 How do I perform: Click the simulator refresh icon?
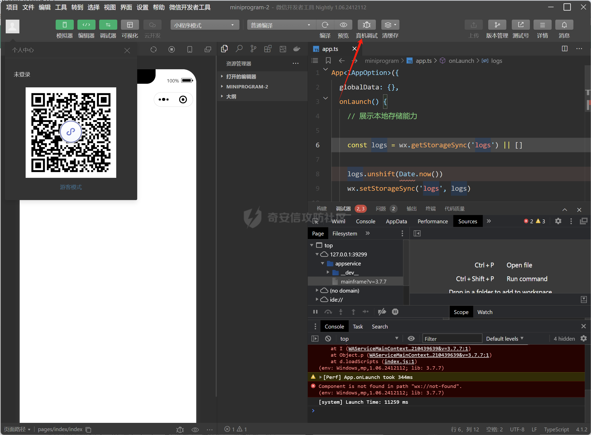(x=154, y=50)
